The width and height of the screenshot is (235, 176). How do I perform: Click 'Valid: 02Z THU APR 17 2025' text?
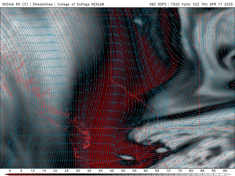click(207, 4)
